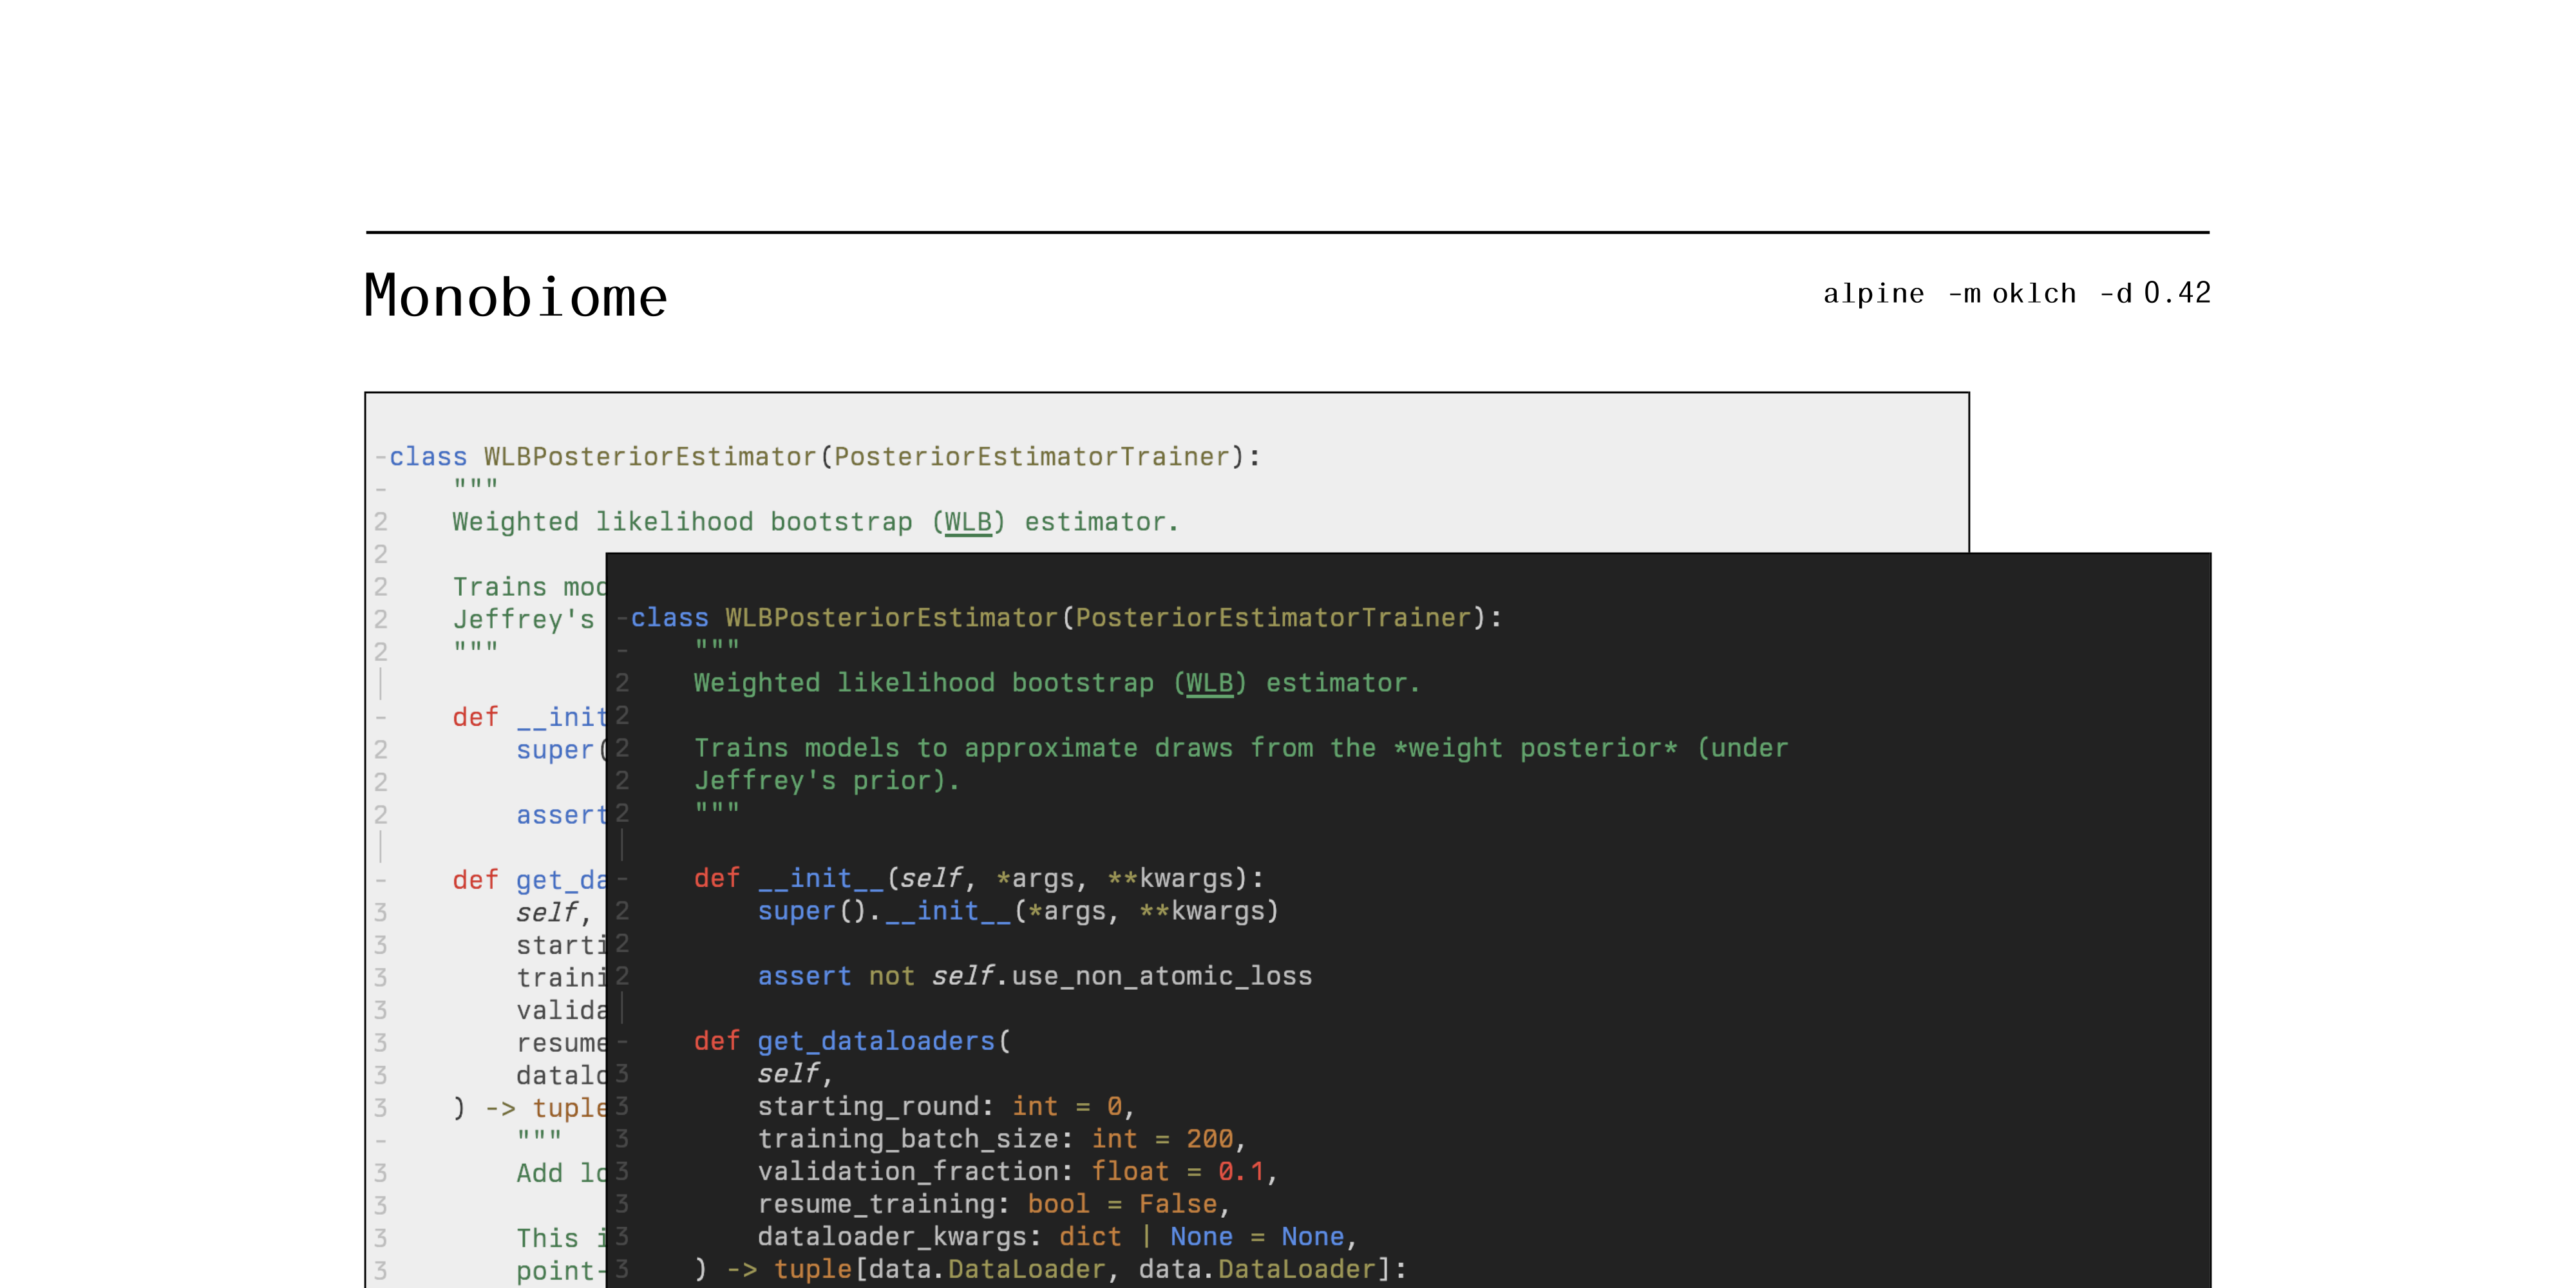2576x1288 pixels.
Task: Click underlined WLB in dark preview docstring
Action: point(1209,683)
